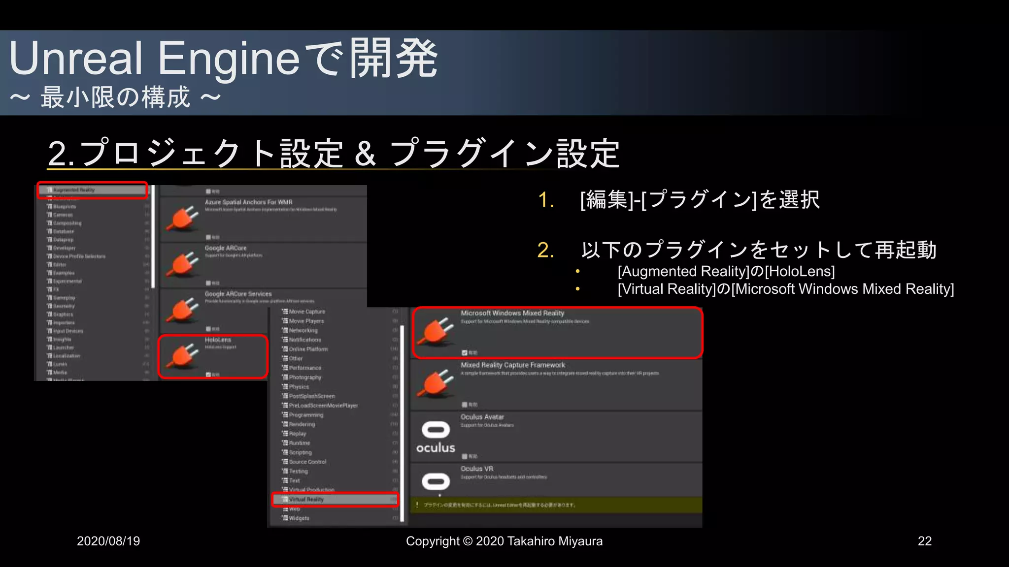Click the category icon beside Cameras
1009x567 pixels.
pos(49,215)
